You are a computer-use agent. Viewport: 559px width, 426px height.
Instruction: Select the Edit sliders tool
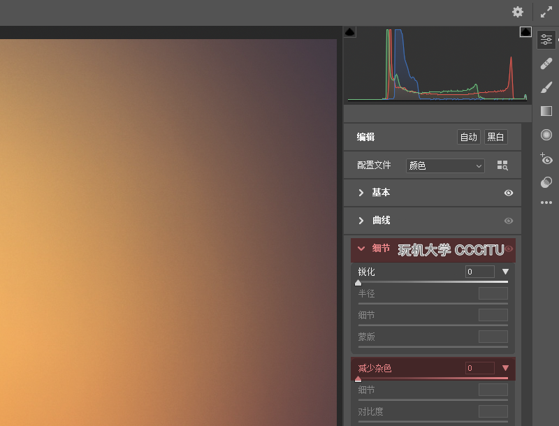pyautogui.click(x=546, y=41)
